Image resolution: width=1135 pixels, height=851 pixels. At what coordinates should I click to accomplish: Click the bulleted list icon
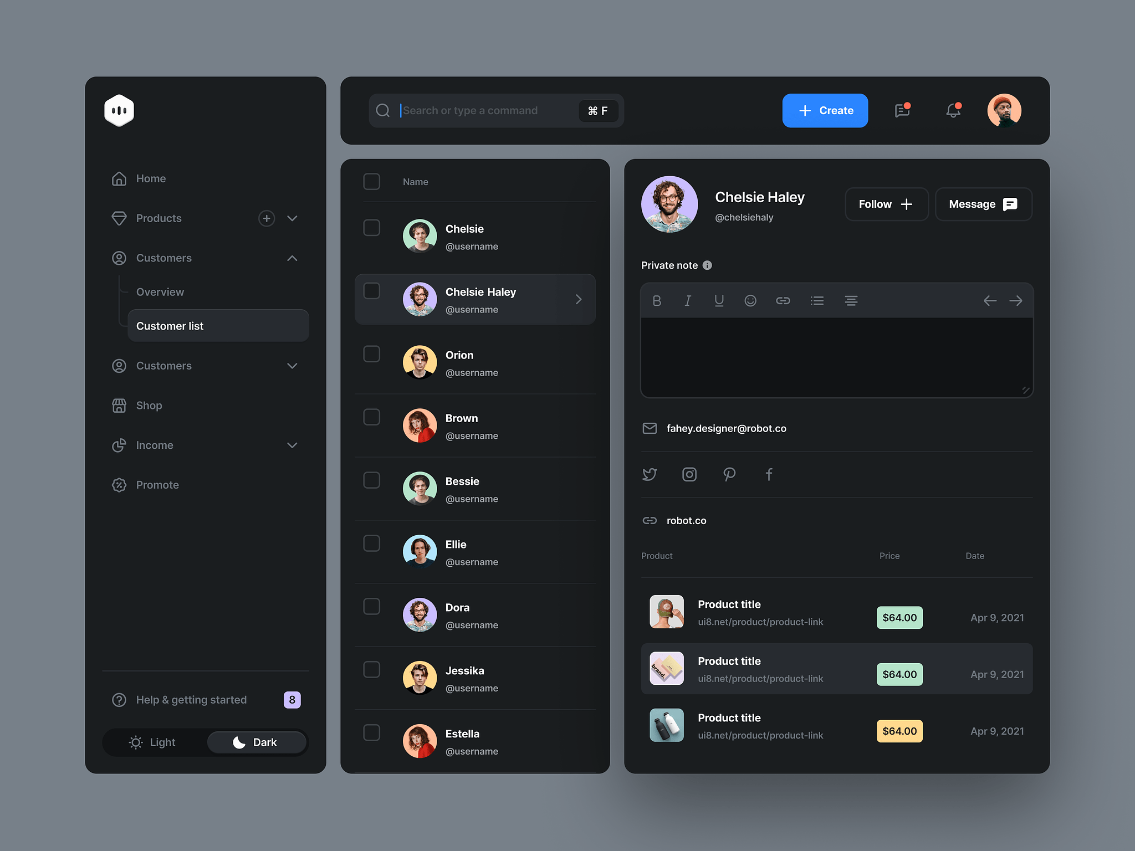815,300
